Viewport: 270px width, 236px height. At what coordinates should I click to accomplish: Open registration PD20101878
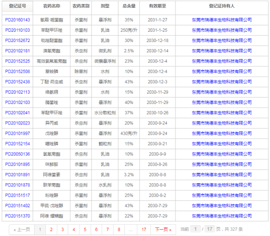pos(18,185)
